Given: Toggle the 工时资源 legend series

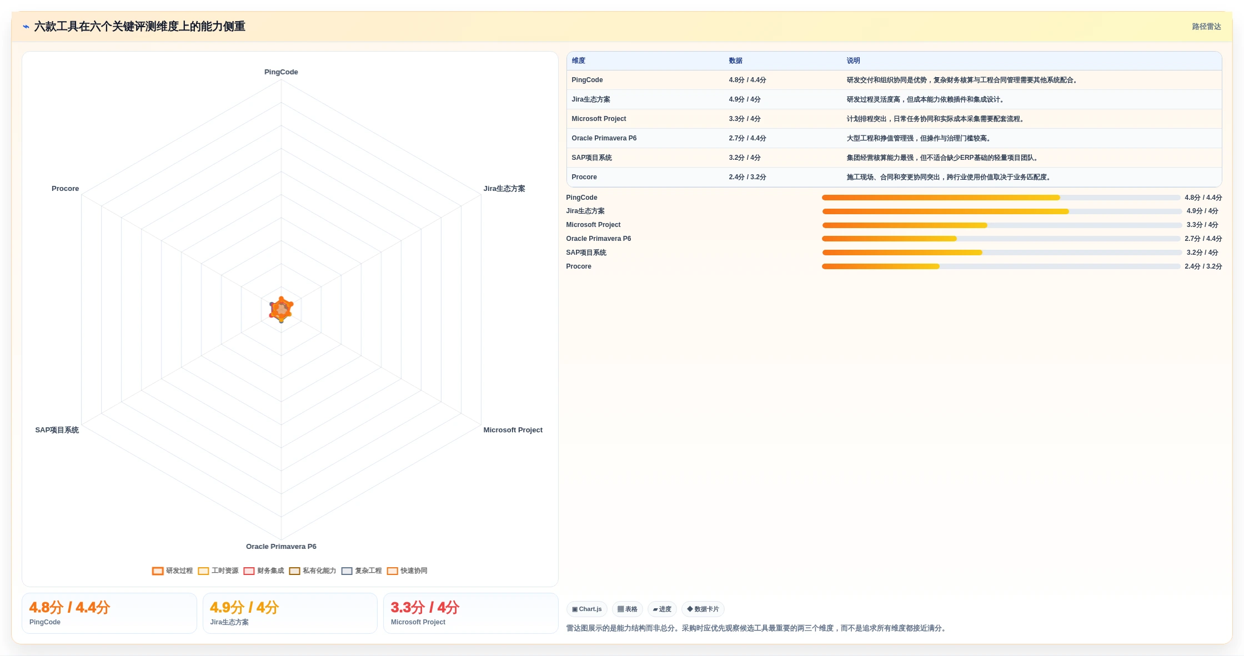Looking at the screenshot, I should click(218, 571).
